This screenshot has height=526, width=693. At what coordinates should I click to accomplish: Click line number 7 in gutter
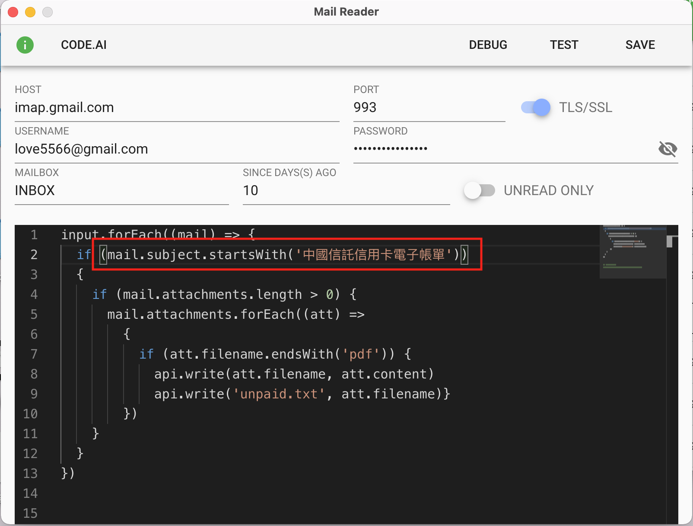[34, 354]
